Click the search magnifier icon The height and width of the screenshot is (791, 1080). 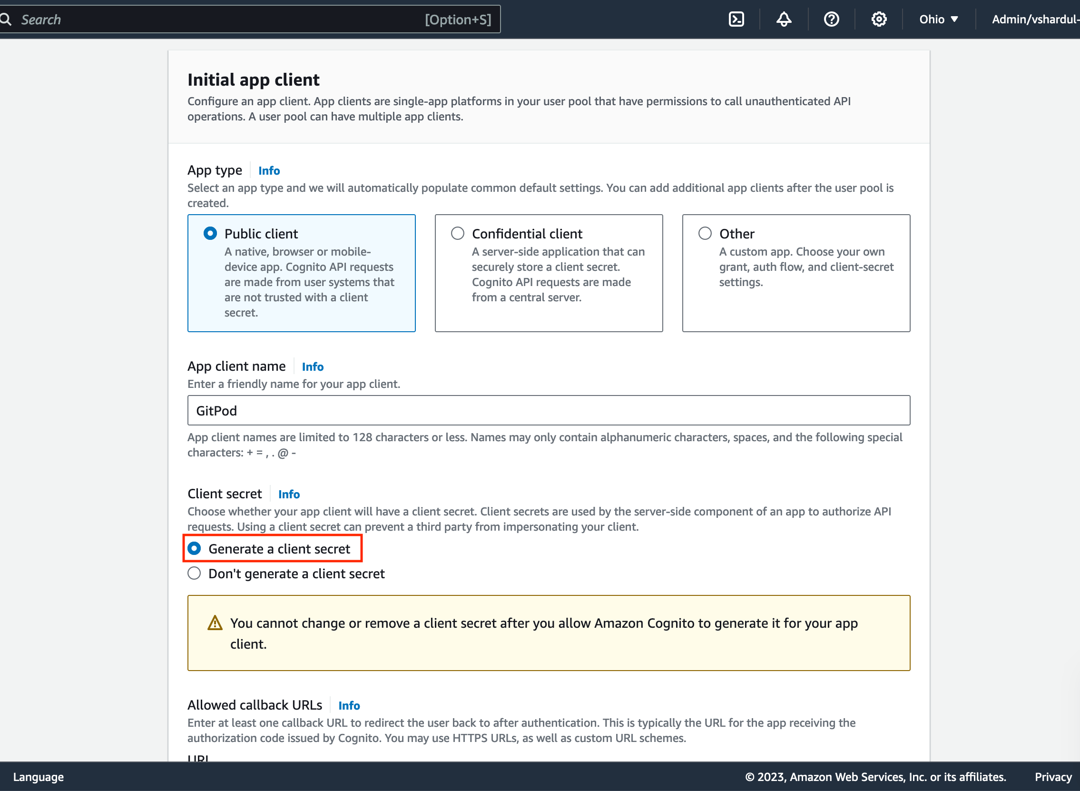pyautogui.click(x=6, y=19)
